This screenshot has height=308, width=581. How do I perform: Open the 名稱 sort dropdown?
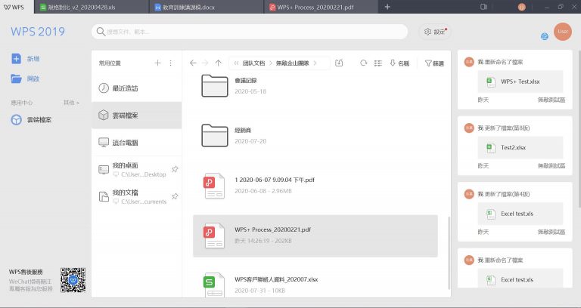399,63
